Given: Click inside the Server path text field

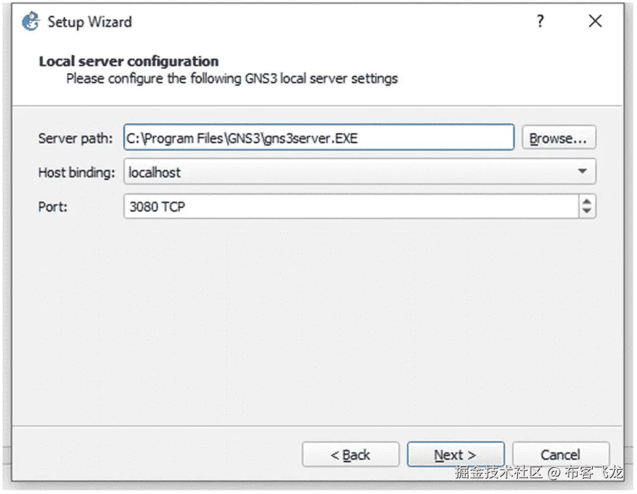Looking at the screenshot, I should tap(318, 137).
